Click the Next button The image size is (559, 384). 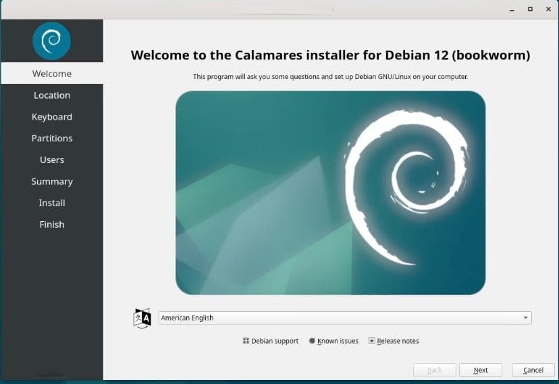click(x=480, y=370)
